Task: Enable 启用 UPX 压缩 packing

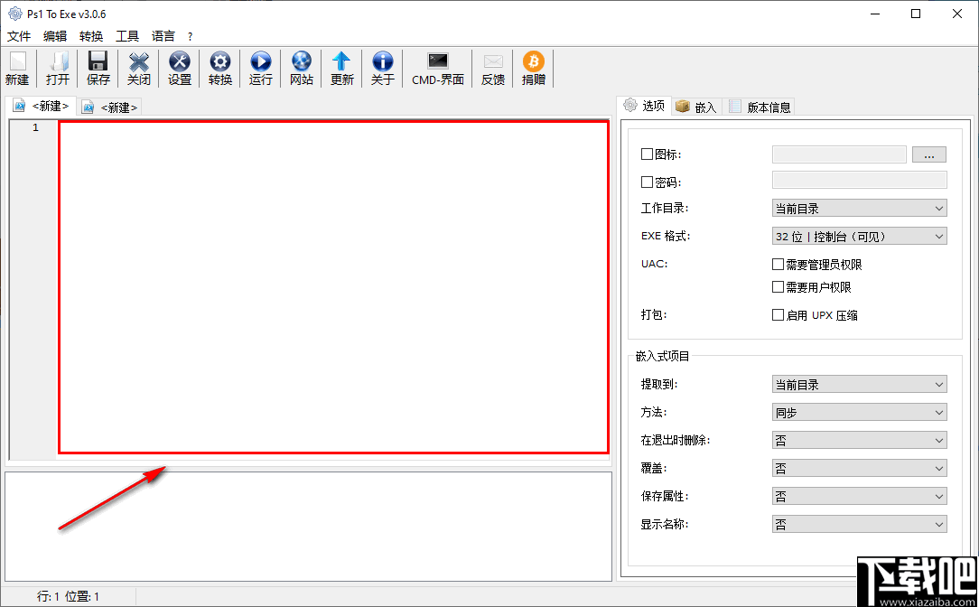Action: (x=778, y=314)
